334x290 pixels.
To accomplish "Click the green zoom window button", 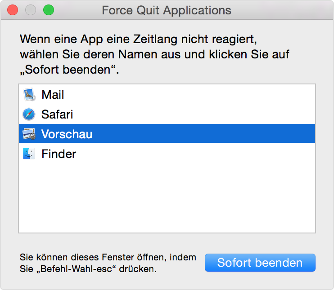I will click(x=48, y=10).
